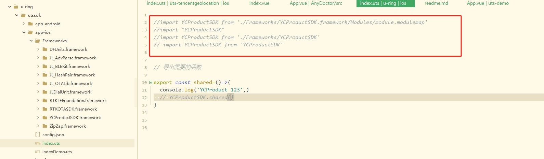This screenshot has height=159, width=544.
Task: Expand JLDialUnit.framework chevron
Action: click(38, 92)
